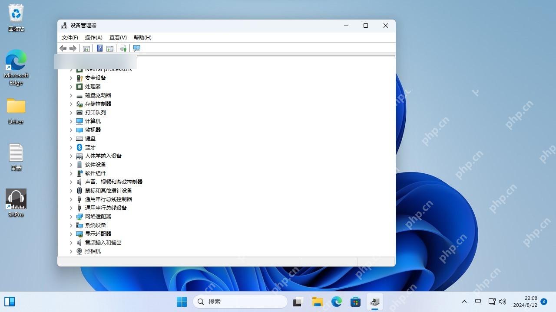556x312 pixels.
Task: Open the 操作(A) menu
Action: click(x=94, y=38)
